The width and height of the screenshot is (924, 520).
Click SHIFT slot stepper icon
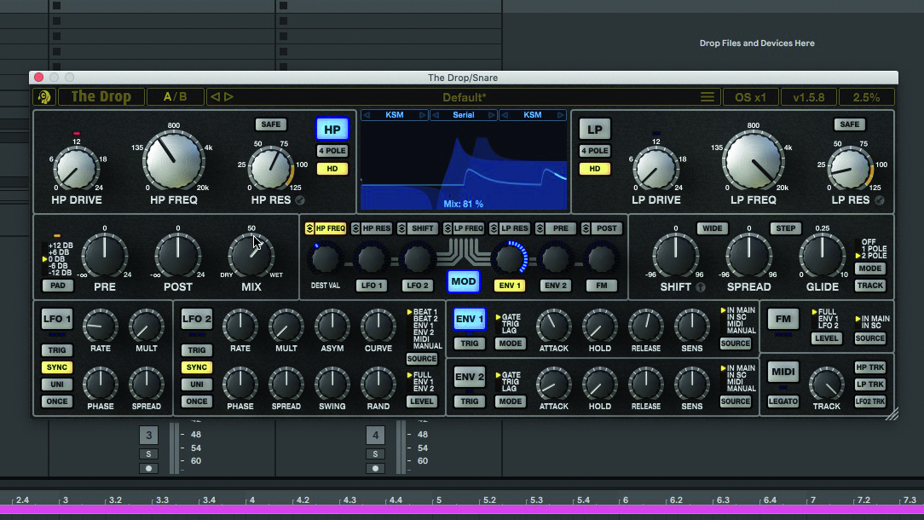[401, 228]
